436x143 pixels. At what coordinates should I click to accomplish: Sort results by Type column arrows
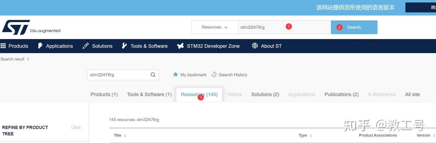(x=311, y=135)
